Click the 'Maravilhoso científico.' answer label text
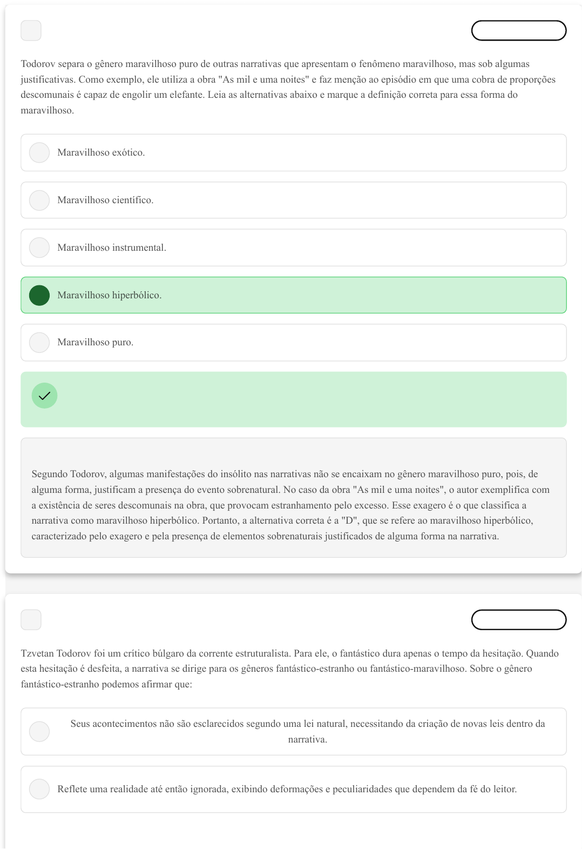This screenshot has height=849, width=582. [105, 200]
